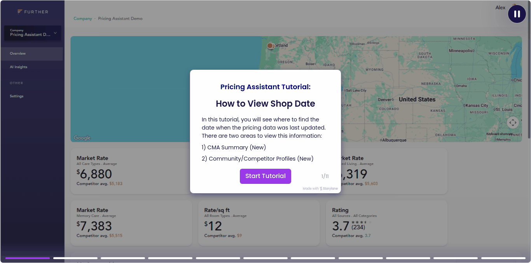The height and width of the screenshot is (263, 531).
Task: Click the Portland map marker
Action: [270, 46]
